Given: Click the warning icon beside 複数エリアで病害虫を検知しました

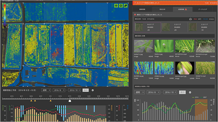Looking at the screenshot, I should coord(135,15).
